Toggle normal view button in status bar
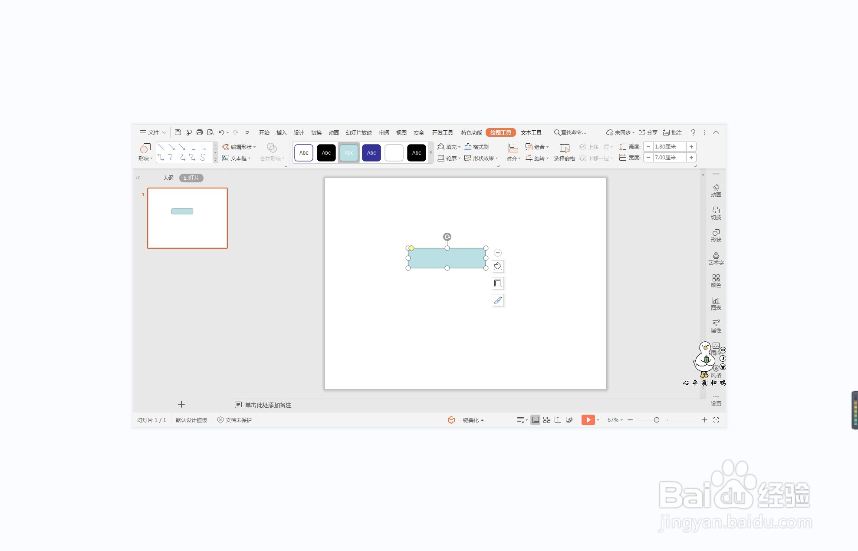858x551 pixels. pyautogui.click(x=536, y=420)
